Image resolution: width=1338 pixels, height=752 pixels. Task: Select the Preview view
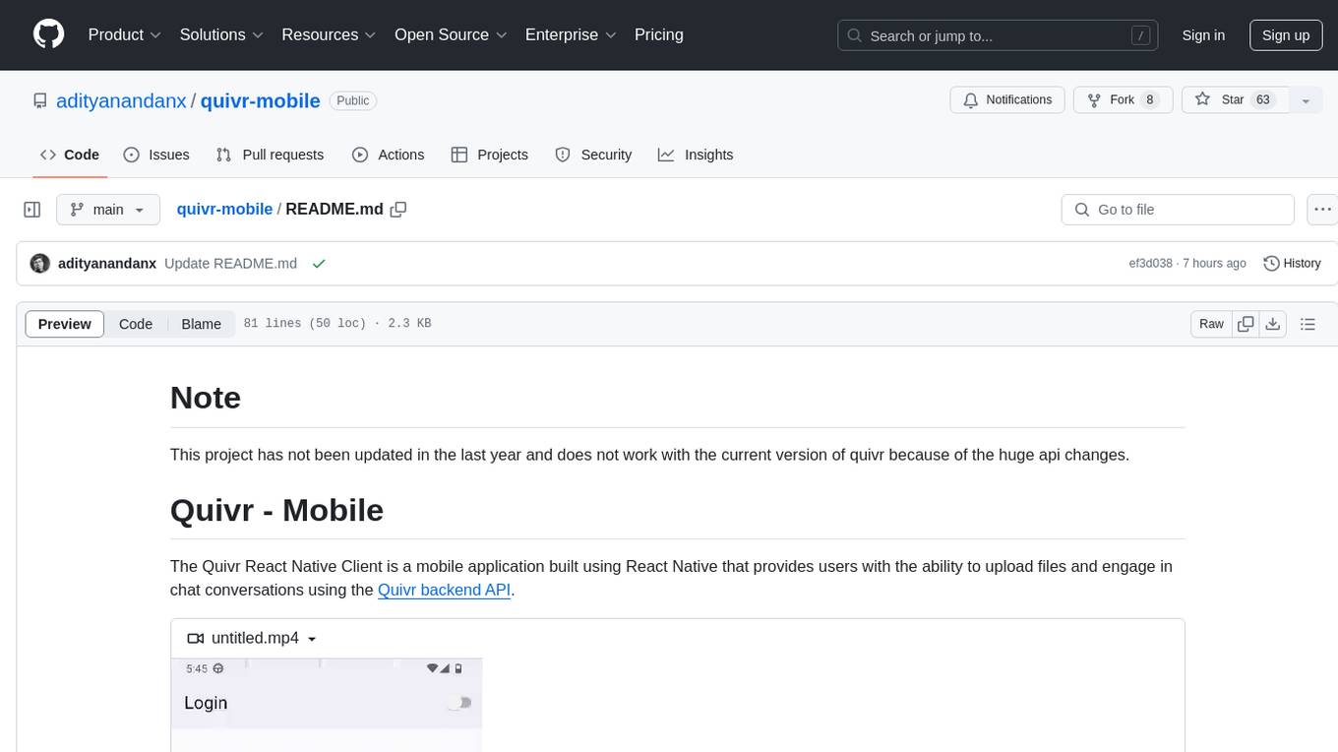[x=65, y=324]
